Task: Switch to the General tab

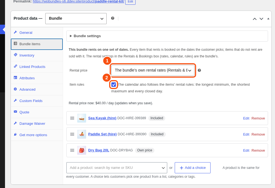Action: [37, 32]
